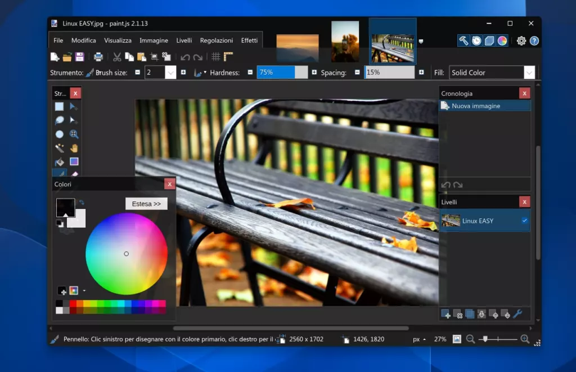Viewport: 576px width, 372px height.
Task: Select the Pan hand tool
Action: point(74,148)
